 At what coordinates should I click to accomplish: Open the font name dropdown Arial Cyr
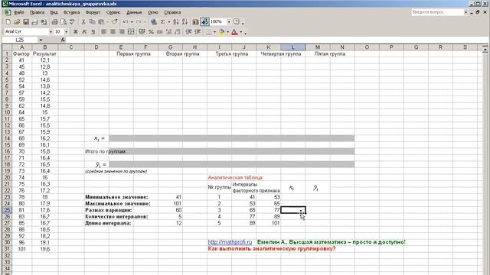pyautogui.click(x=51, y=32)
